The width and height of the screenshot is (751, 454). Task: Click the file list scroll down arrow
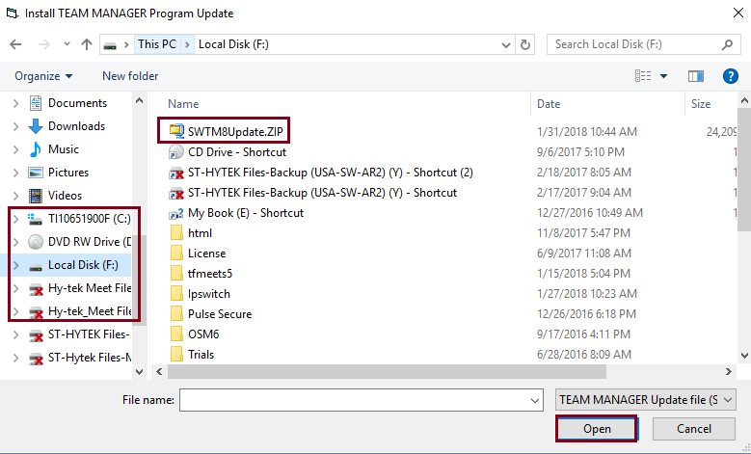[744, 356]
